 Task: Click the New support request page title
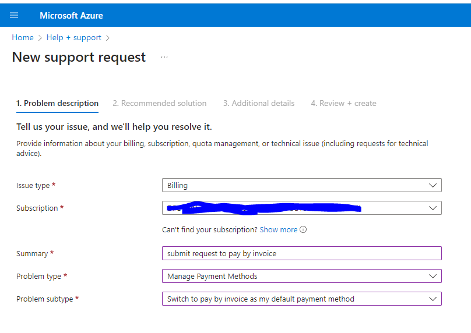[79, 57]
